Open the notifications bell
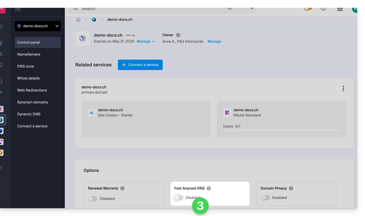 pos(307,9)
